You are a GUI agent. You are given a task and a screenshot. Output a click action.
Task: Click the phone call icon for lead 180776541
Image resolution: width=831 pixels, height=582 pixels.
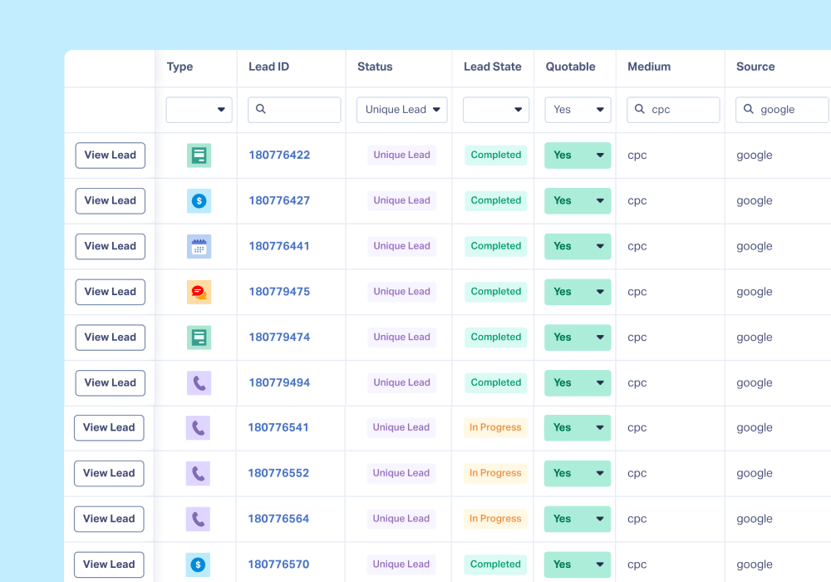198,427
